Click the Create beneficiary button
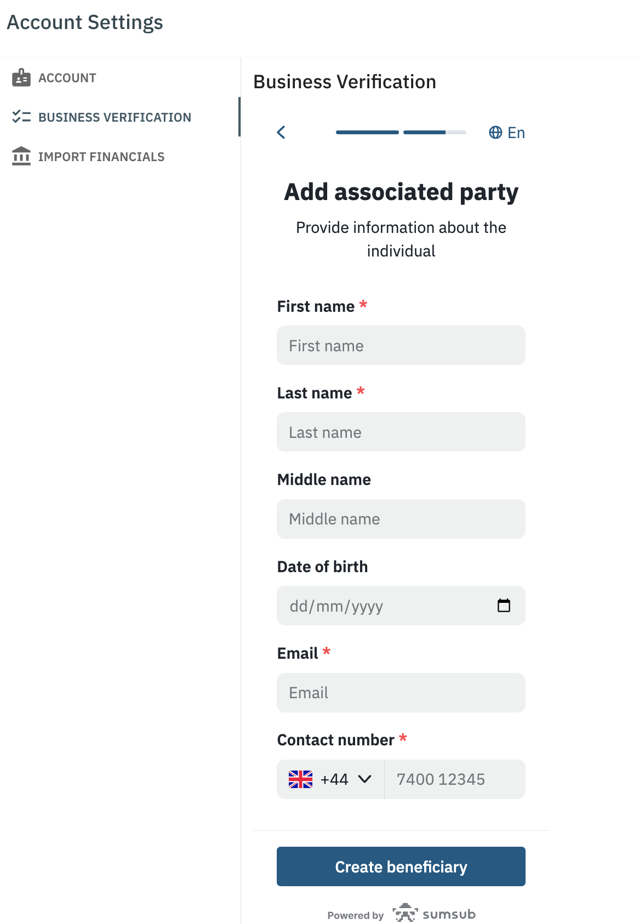 tap(401, 866)
